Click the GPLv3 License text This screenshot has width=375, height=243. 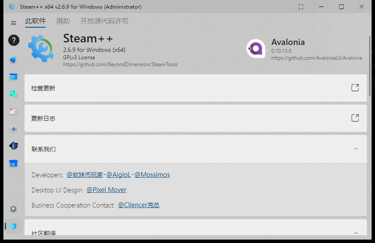tap(79, 58)
